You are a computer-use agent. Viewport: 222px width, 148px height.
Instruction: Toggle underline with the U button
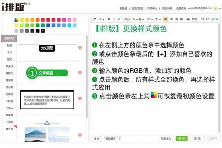pyautogui.click(x=119, y=19)
